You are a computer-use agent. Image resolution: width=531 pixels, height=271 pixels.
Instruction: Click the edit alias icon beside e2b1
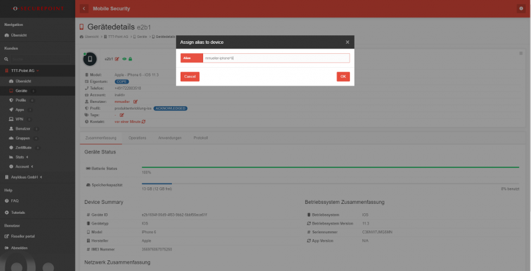pos(117,58)
